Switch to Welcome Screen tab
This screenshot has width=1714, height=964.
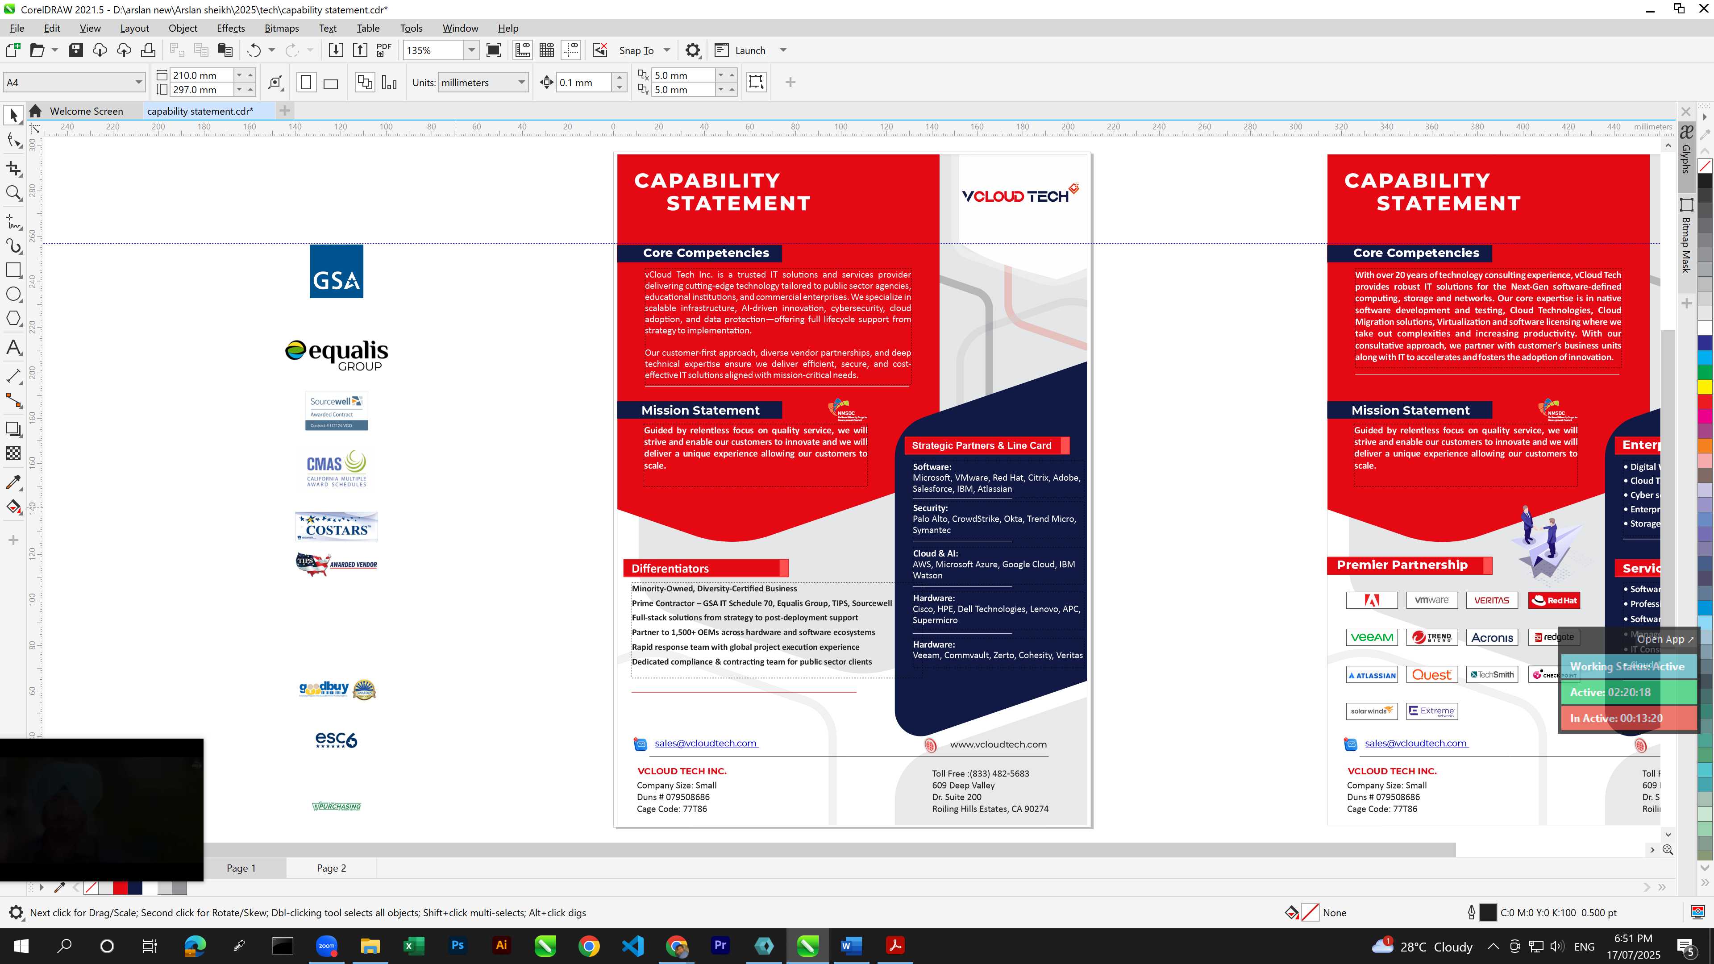tap(86, 111)
